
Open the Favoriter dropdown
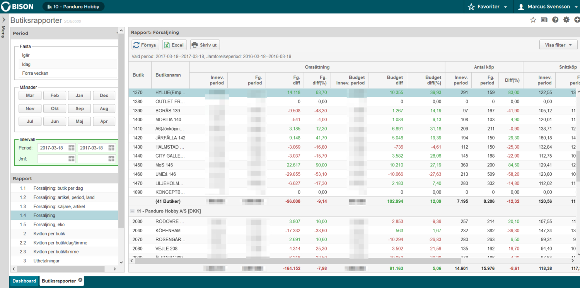tap(488, 7)
